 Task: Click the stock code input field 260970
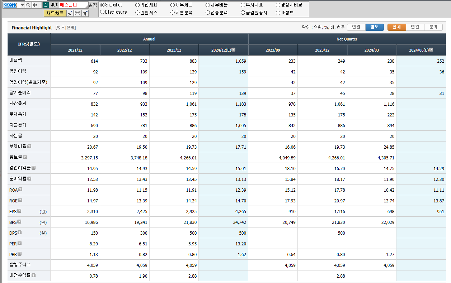[11, 5]
